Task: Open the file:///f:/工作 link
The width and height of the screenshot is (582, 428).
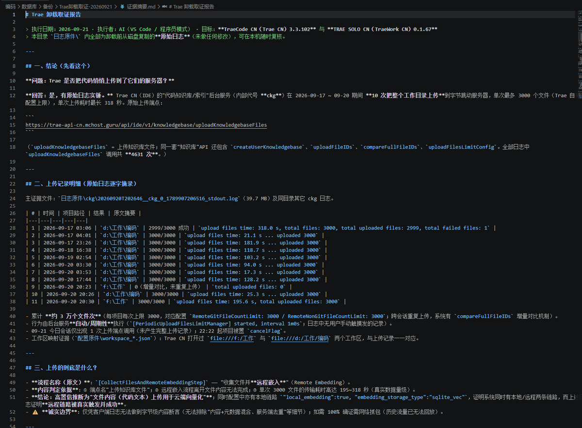Action: click(232, 338)
